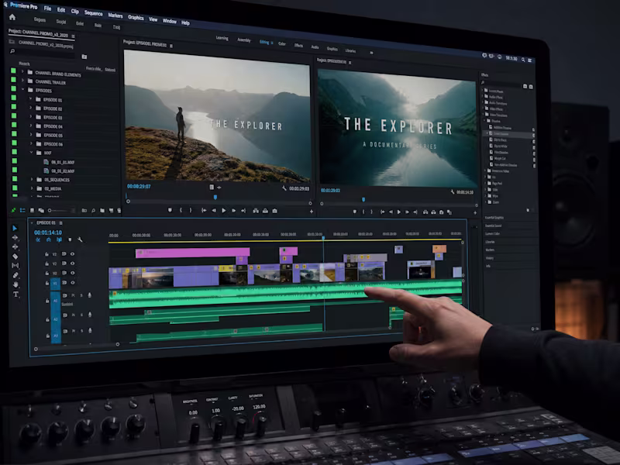This screenshot has height=465, width=620.
Task: Open the File menu
Action: click(47, 9)
